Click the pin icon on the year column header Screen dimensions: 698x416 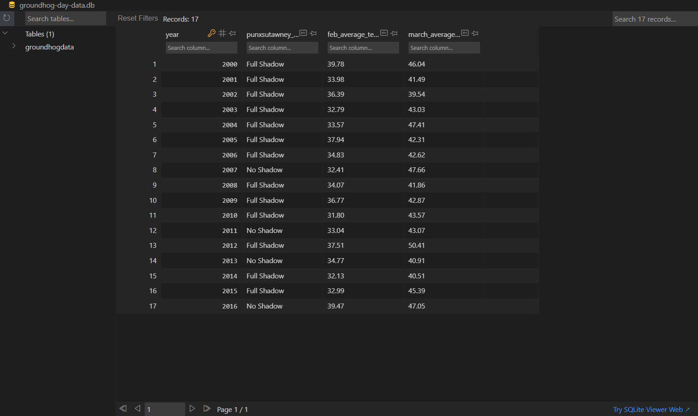click(x=232, y=33)
